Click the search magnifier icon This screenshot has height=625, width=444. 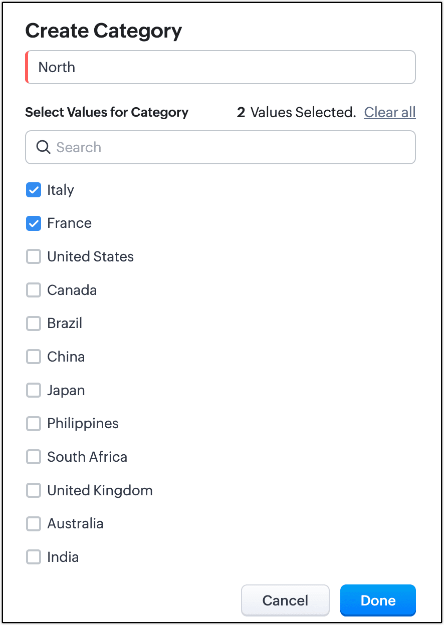point(44,147)
